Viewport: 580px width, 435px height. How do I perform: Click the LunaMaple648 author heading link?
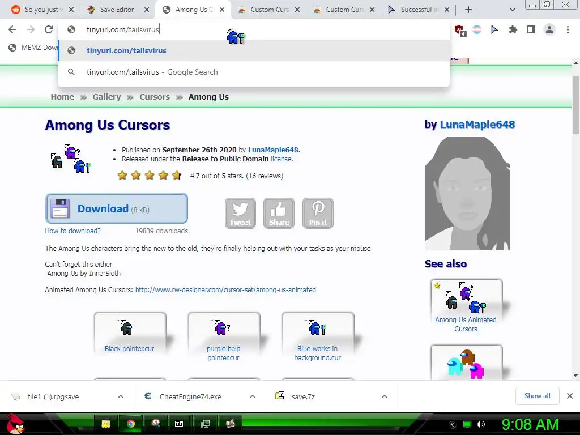click(x=477, y=125)
